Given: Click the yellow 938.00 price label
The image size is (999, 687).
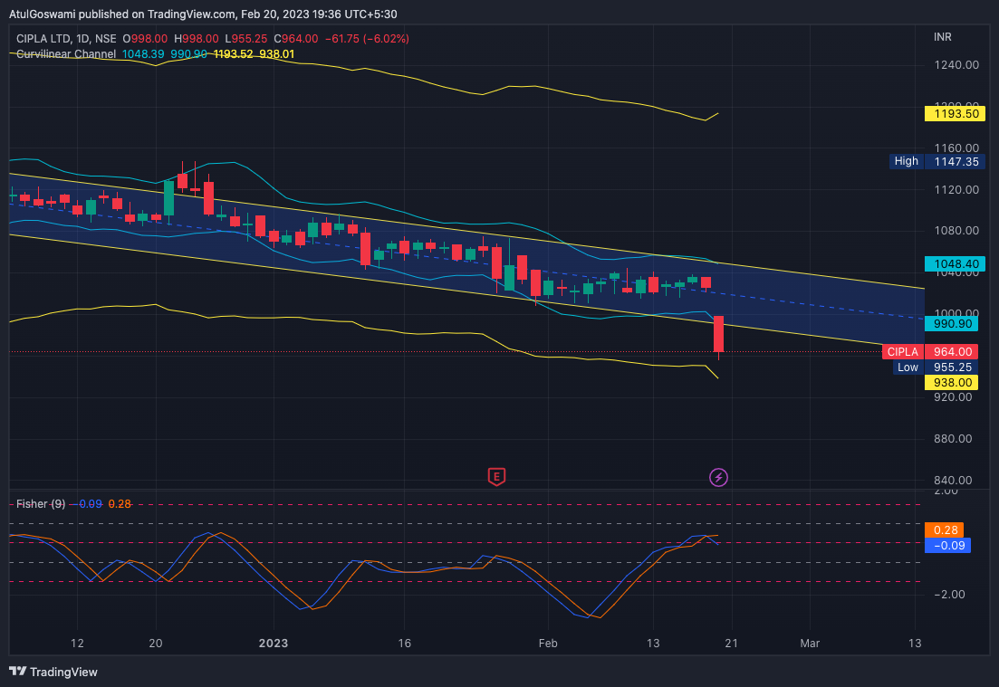Looking at the screenshot, I should [x=951, y=383].
